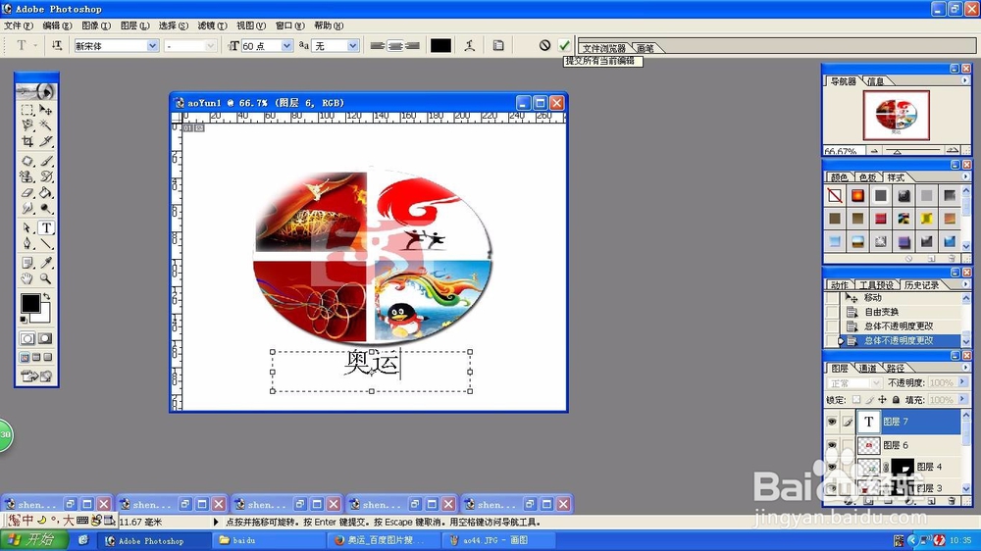Select the Slice tool

coord(46,141)
